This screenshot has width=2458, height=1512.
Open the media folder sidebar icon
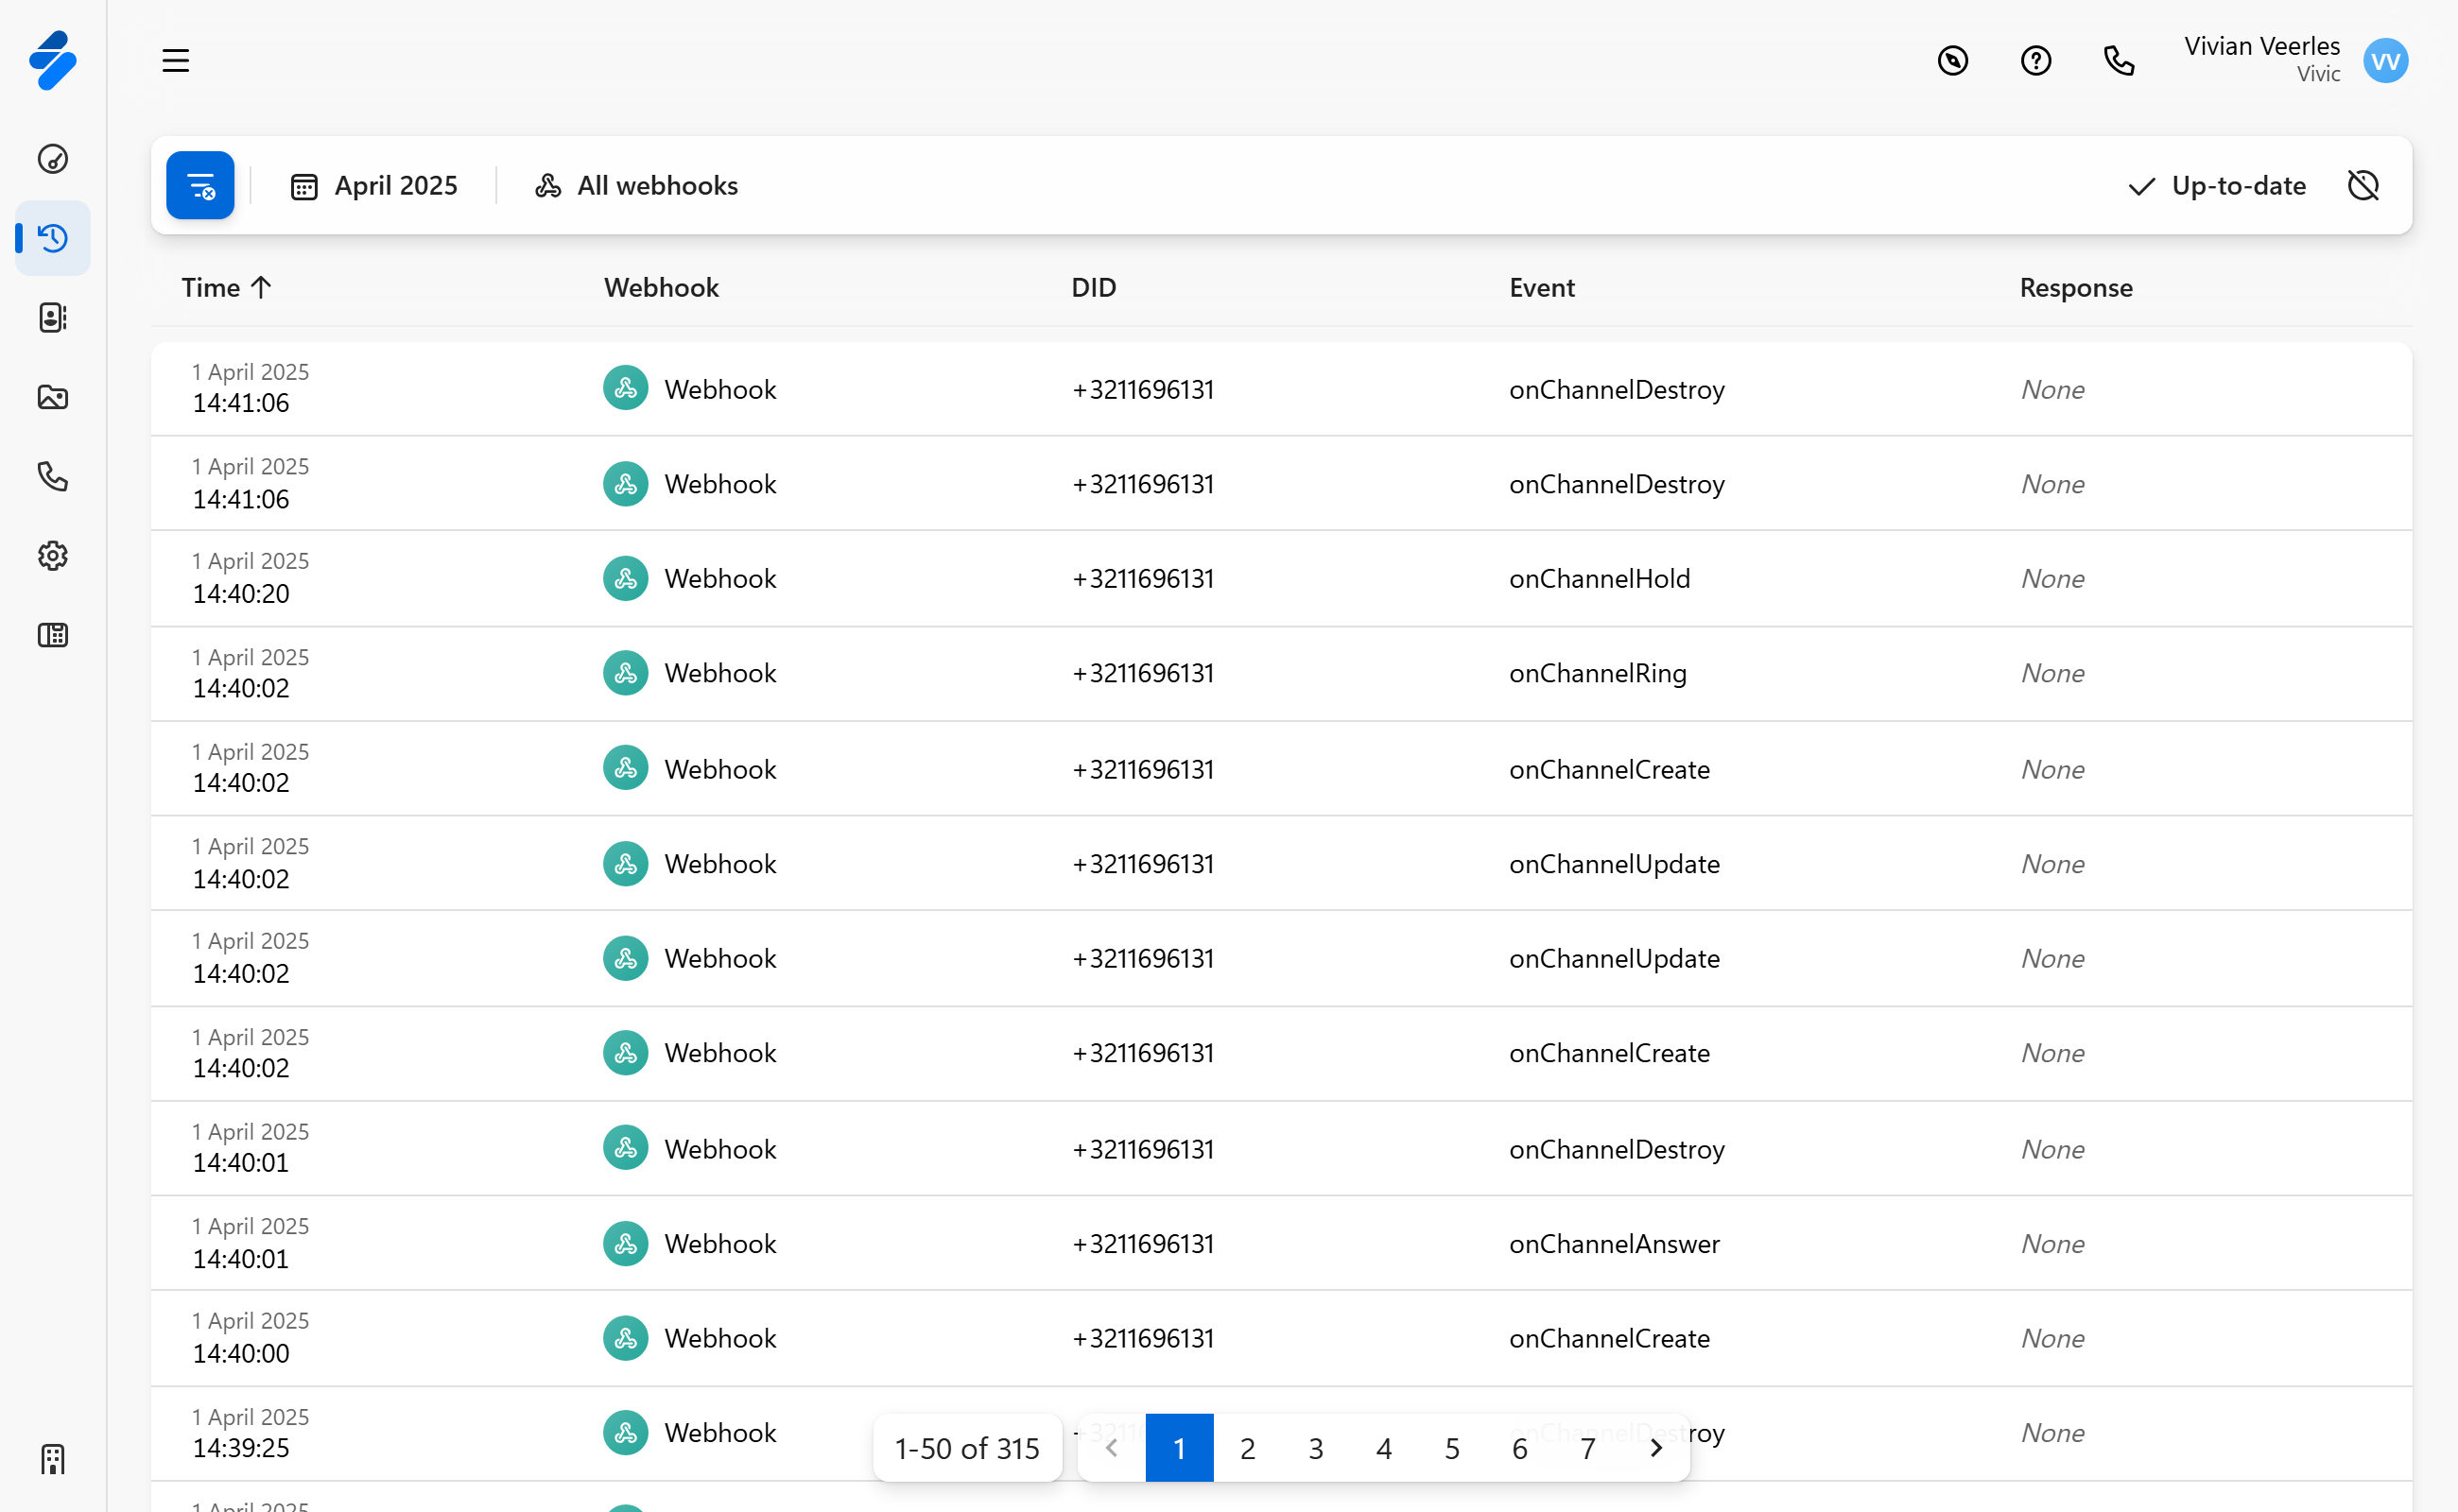(53, 397)
